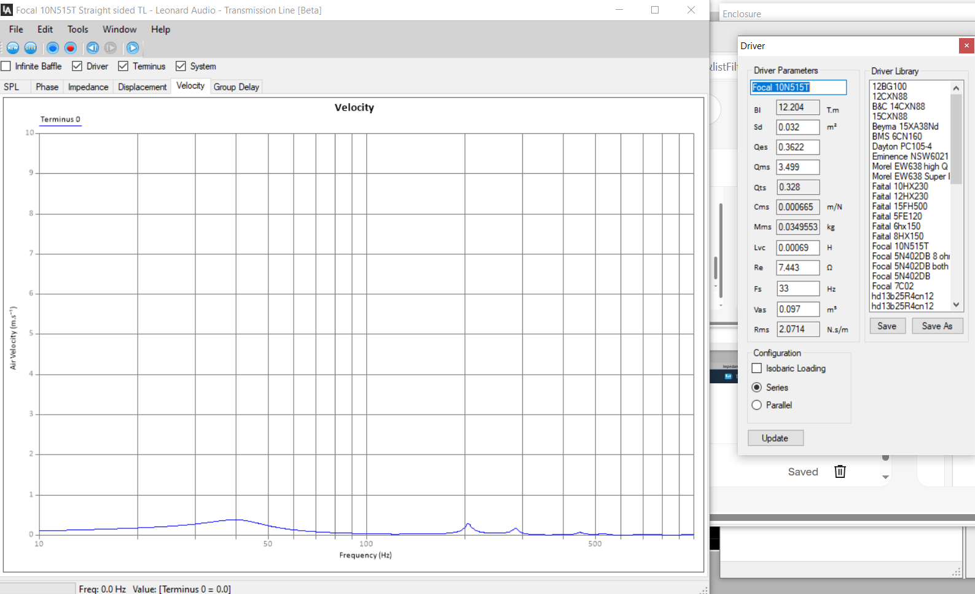Click the Sd value field 0.032

click(797, 127)
